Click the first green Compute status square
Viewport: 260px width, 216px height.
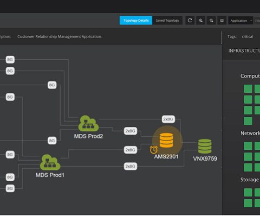click(x=248, y=89)
